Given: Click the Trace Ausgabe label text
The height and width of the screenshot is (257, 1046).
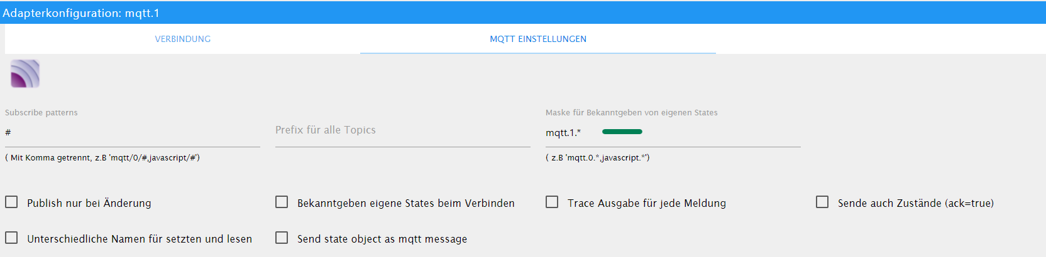Looking at the screenshot, I should [647, 203].
